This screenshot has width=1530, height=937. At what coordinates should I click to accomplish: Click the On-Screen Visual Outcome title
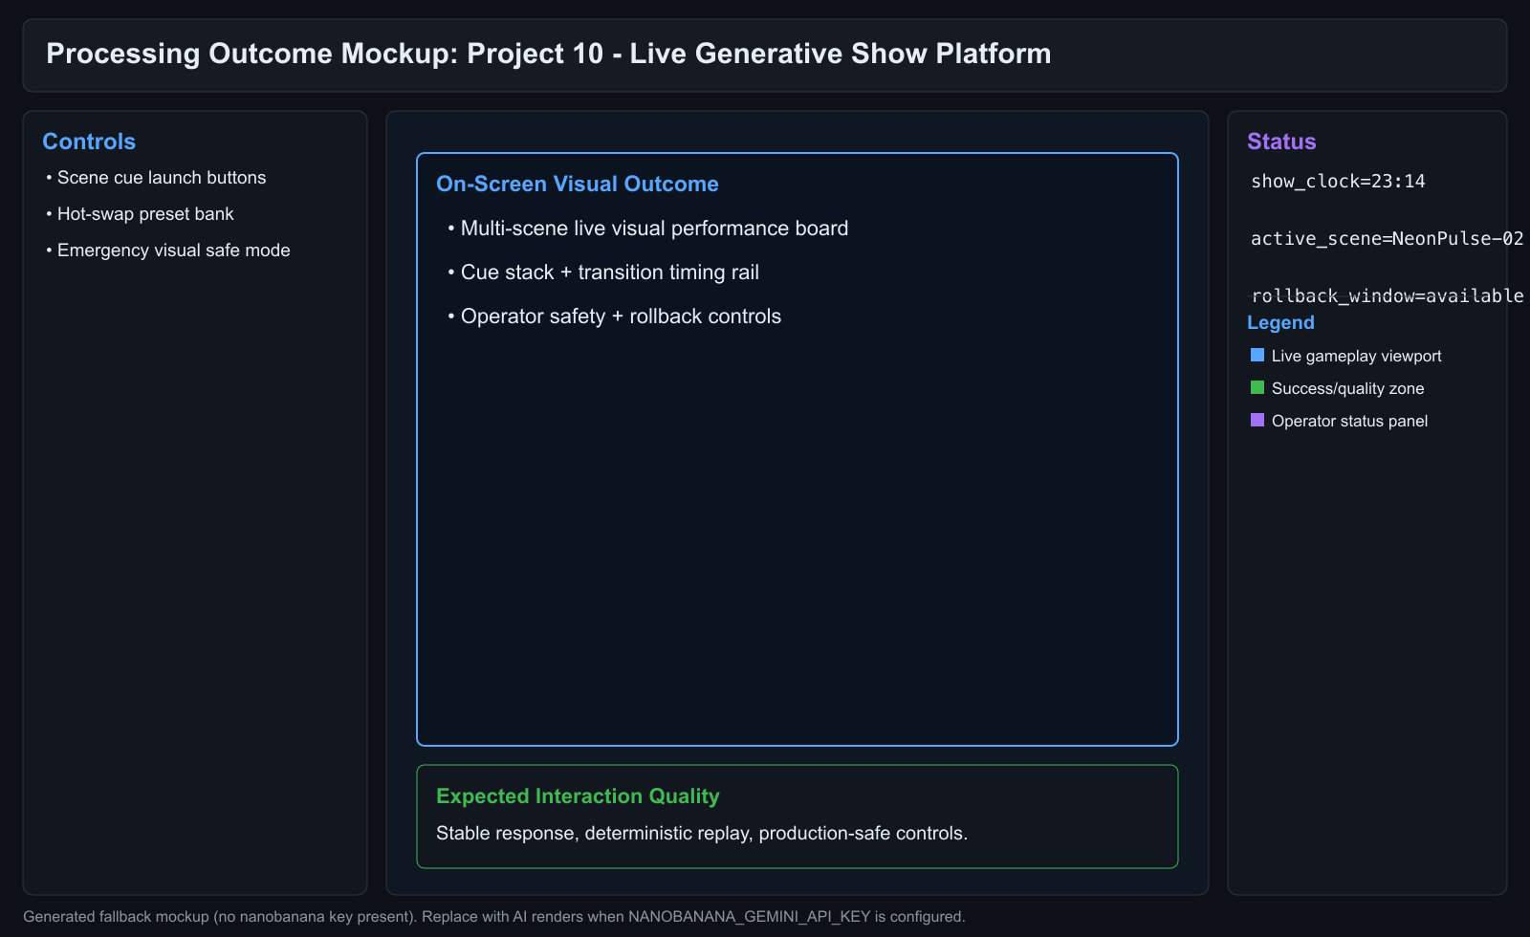click(577, 184)
